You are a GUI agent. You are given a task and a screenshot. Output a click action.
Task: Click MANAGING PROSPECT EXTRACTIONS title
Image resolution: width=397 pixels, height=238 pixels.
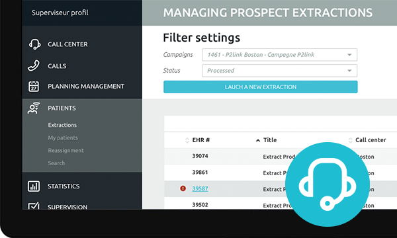tap(267, 13)
